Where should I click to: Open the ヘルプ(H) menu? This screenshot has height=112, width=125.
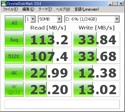63,9
